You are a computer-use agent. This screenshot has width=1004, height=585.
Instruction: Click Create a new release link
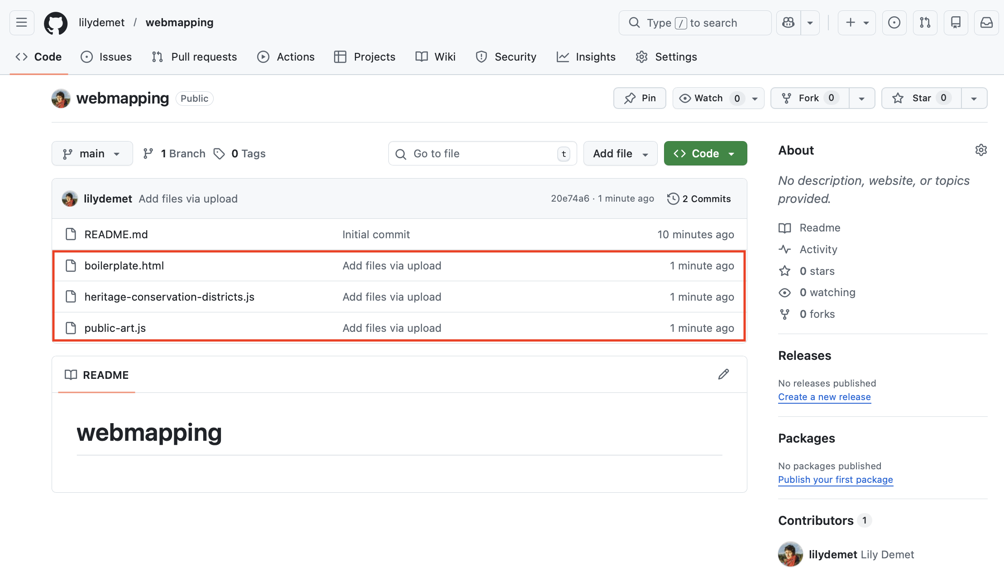(824, 397)
